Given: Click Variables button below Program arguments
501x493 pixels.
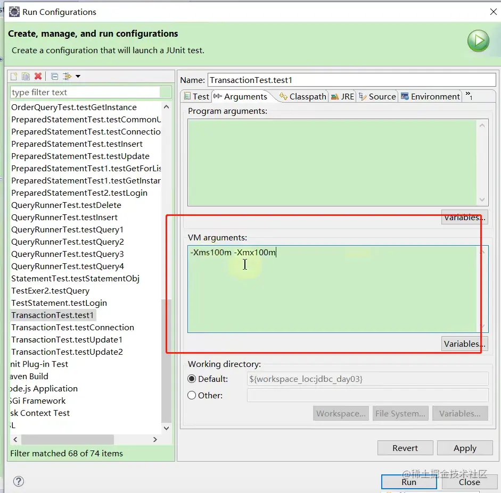Looking at the screenshot, I should click(x=464, y=218).
